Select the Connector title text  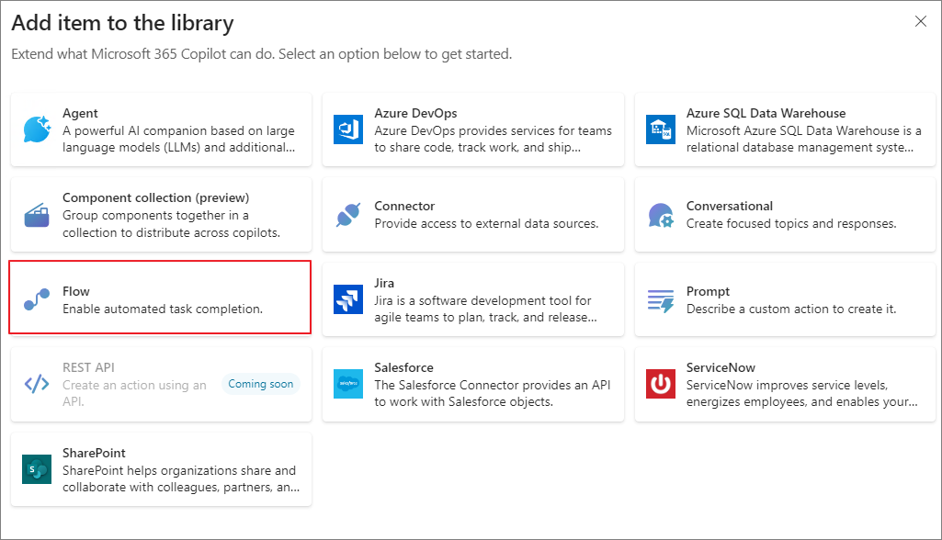404,206
